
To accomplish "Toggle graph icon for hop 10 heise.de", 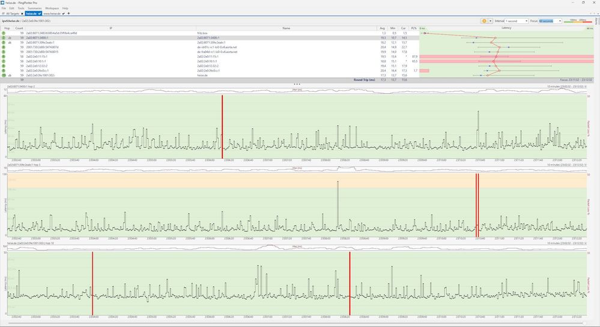I will [10, 75].
